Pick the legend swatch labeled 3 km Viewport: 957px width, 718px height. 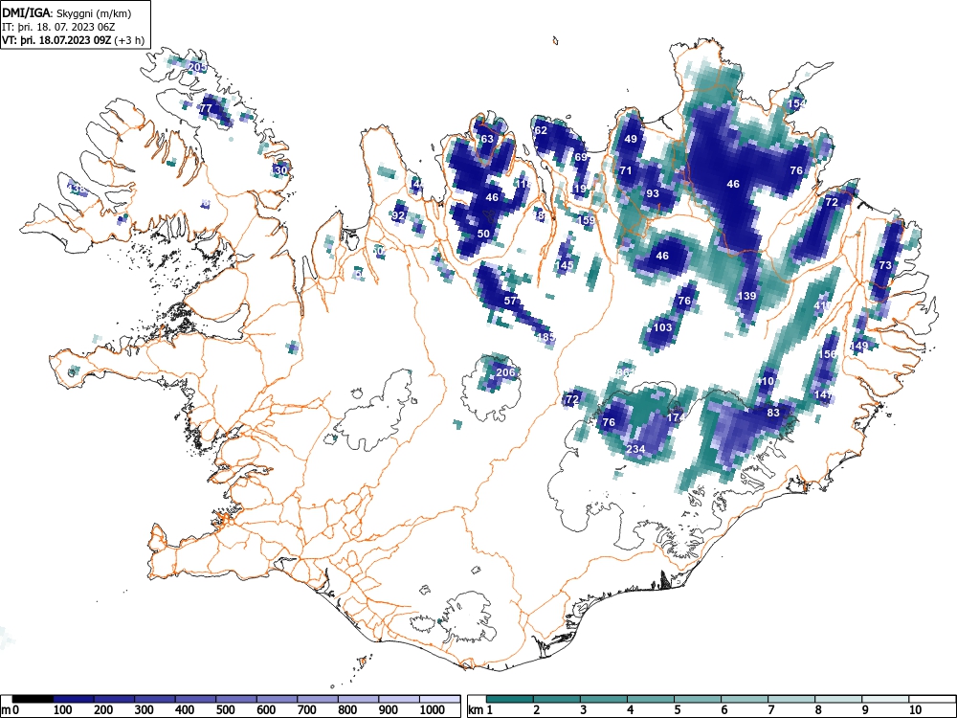coord(604,699)
